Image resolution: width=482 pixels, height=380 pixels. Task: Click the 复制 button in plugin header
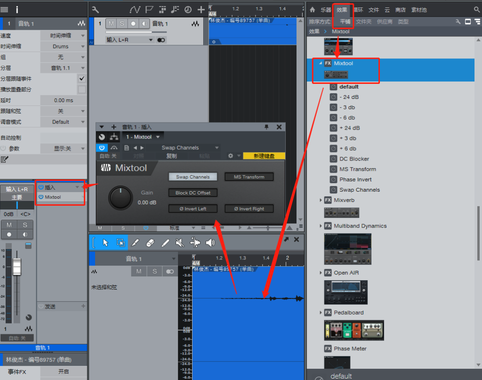coord(171,156)
